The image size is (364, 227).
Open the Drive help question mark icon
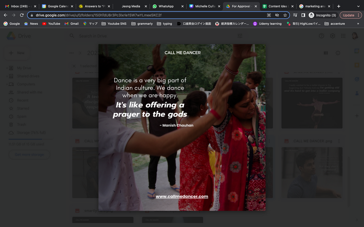321,36
